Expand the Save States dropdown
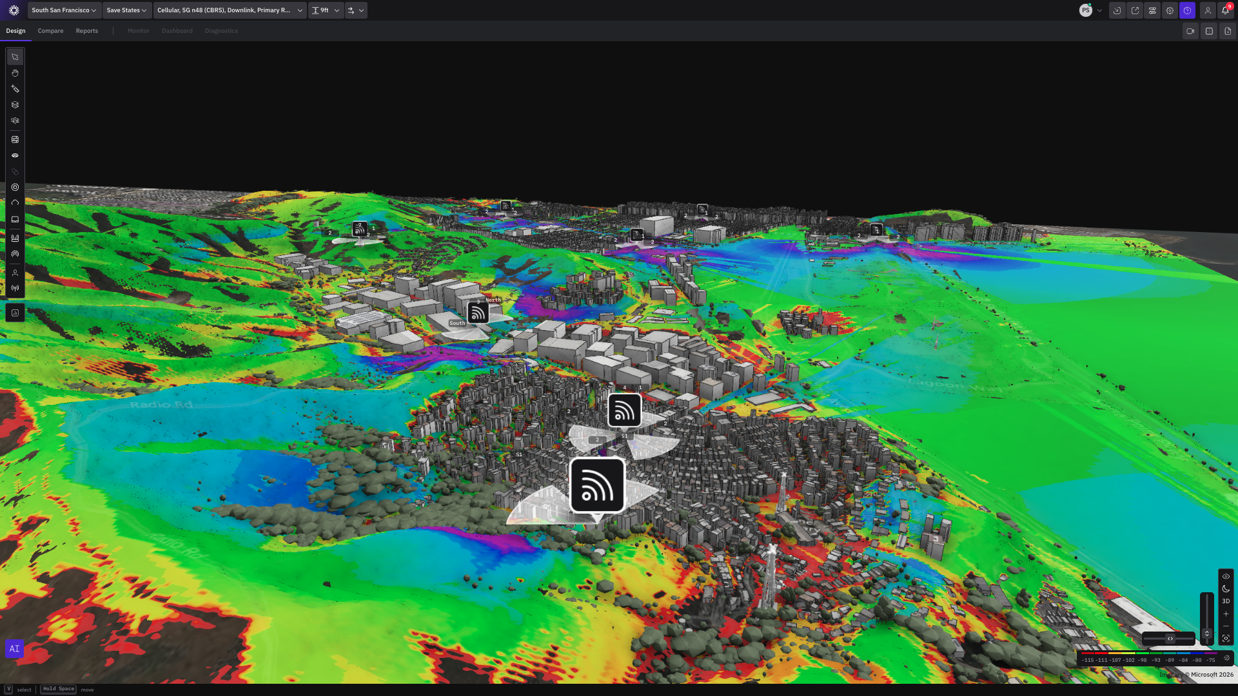1238x696 pixels. (x=126, y=10)
